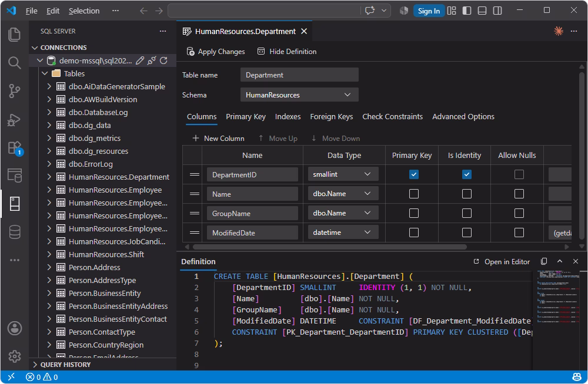Image resolution: width=588 pixels, height=384 pixels.
Task: Open SQL Server panel more actions menu
Action: pos(163,31)
